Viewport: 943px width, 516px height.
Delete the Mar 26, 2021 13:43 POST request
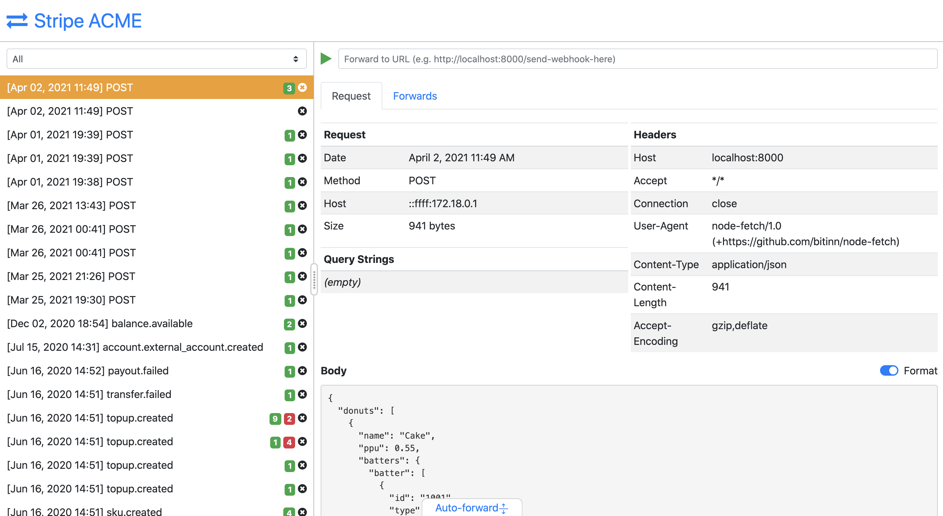(302, 205)
